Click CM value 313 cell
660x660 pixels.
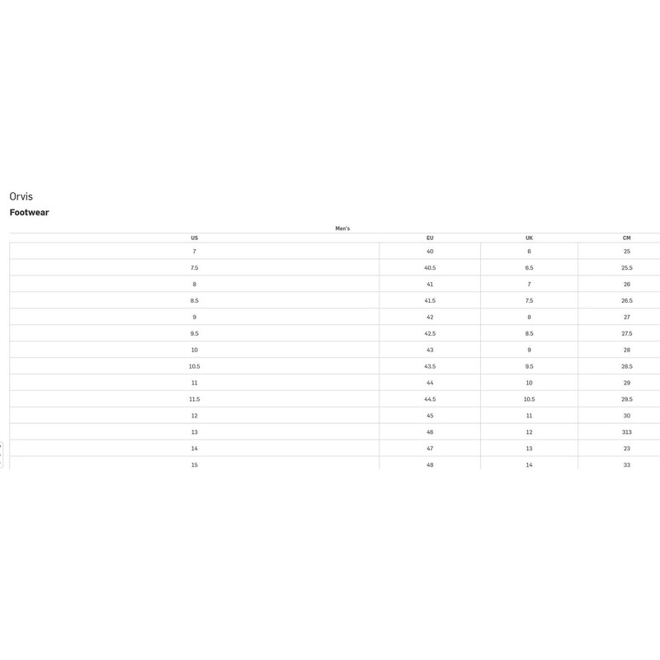pyautogui.click(x=626, y=432)
